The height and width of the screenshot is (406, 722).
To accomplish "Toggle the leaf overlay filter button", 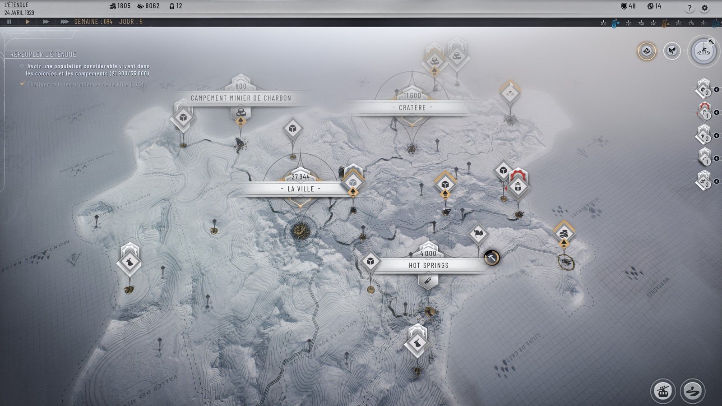I will coord(671,51).
